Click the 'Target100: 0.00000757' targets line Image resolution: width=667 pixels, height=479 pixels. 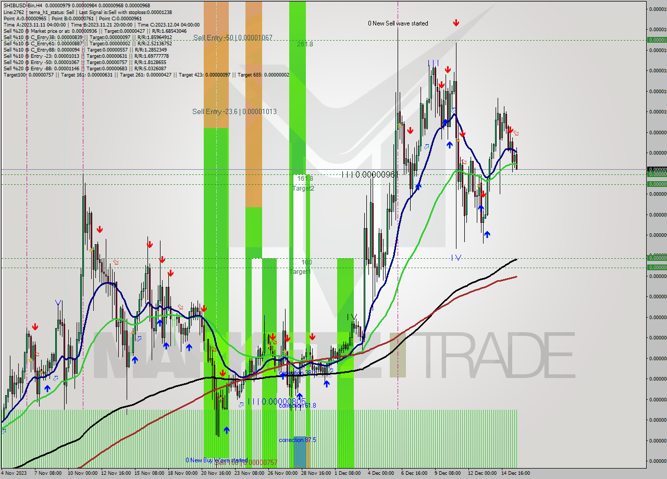(x=146, y=74)
